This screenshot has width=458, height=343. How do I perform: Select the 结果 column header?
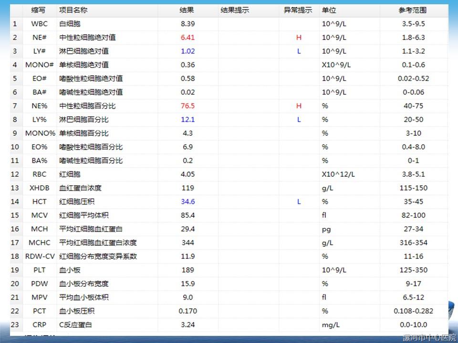coord(187,10)
